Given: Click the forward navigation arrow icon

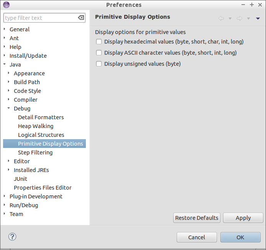Looking at the screenshot, I should click(240, 18).
